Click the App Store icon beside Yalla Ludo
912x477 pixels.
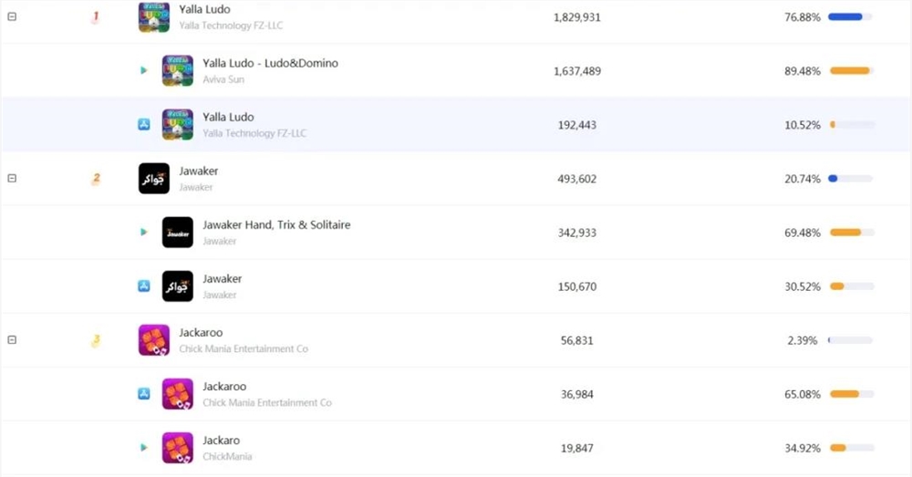tap(143, 124)
